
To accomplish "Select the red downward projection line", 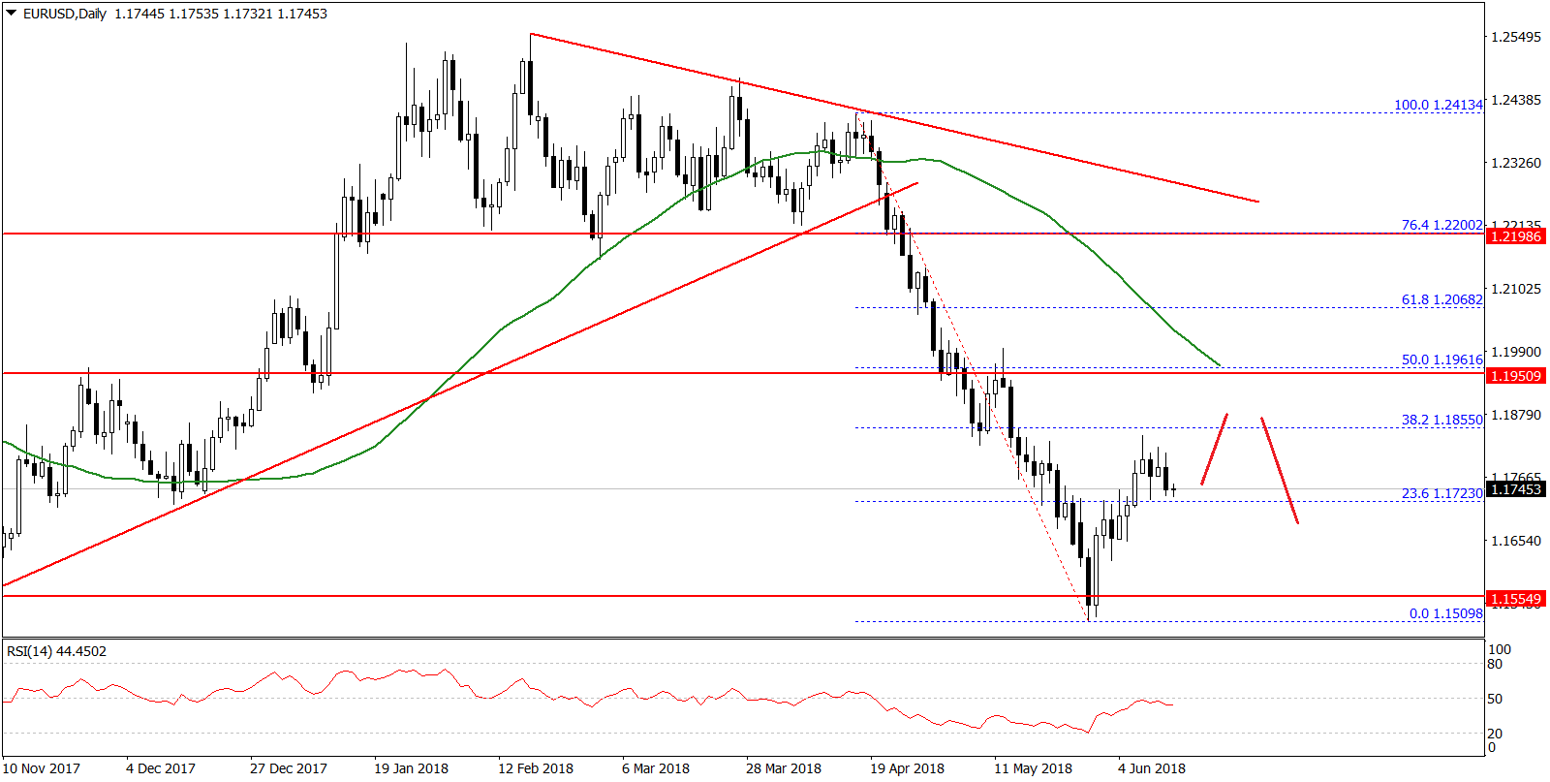I will (x=1280, y=470).
